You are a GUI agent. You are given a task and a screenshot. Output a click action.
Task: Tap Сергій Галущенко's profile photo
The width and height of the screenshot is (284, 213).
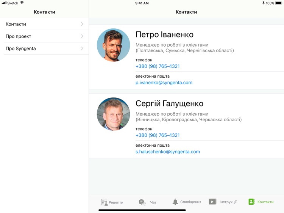113,114
